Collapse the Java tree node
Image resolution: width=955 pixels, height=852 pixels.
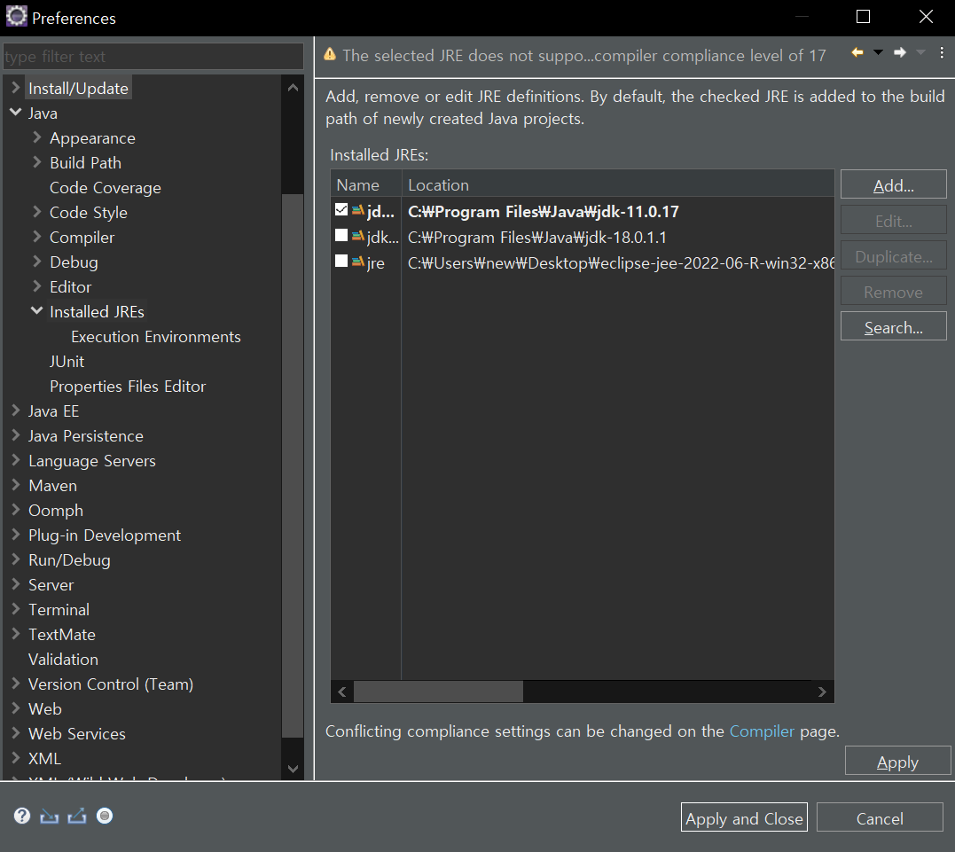pos(16,113)
